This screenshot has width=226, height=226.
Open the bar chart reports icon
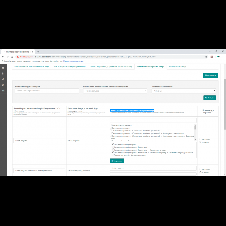pyautogui.click(x=3, y=90)
